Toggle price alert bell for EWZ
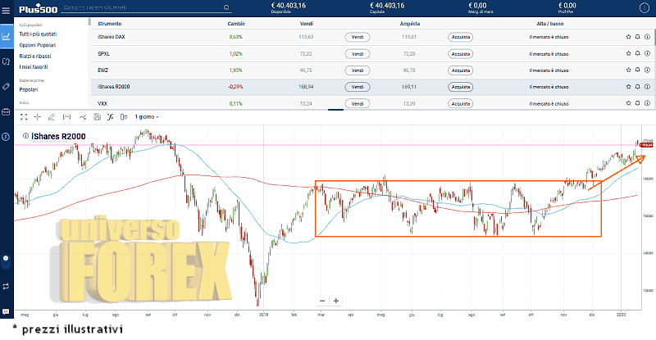Image resolution: width=656 pixels, height=340 pixels. coord(638,70)
